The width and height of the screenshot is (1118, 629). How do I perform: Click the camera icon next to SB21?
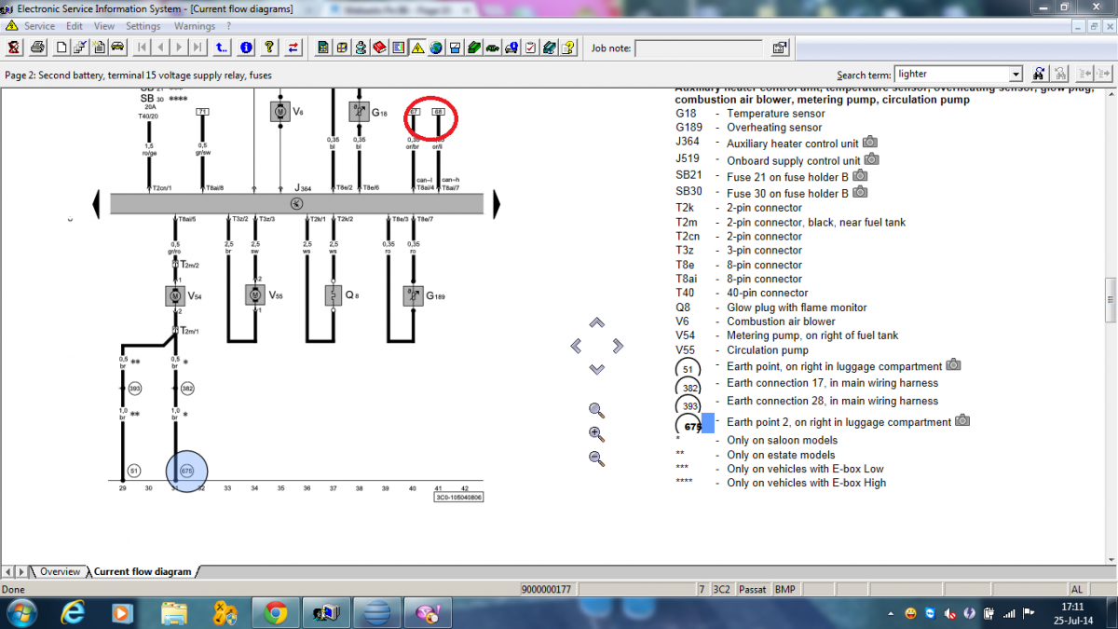point(860,175)
